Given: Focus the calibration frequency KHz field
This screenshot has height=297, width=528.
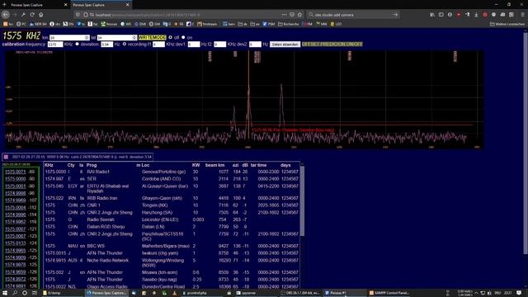Looking at the screenshot, I should [x=55, y=45].
